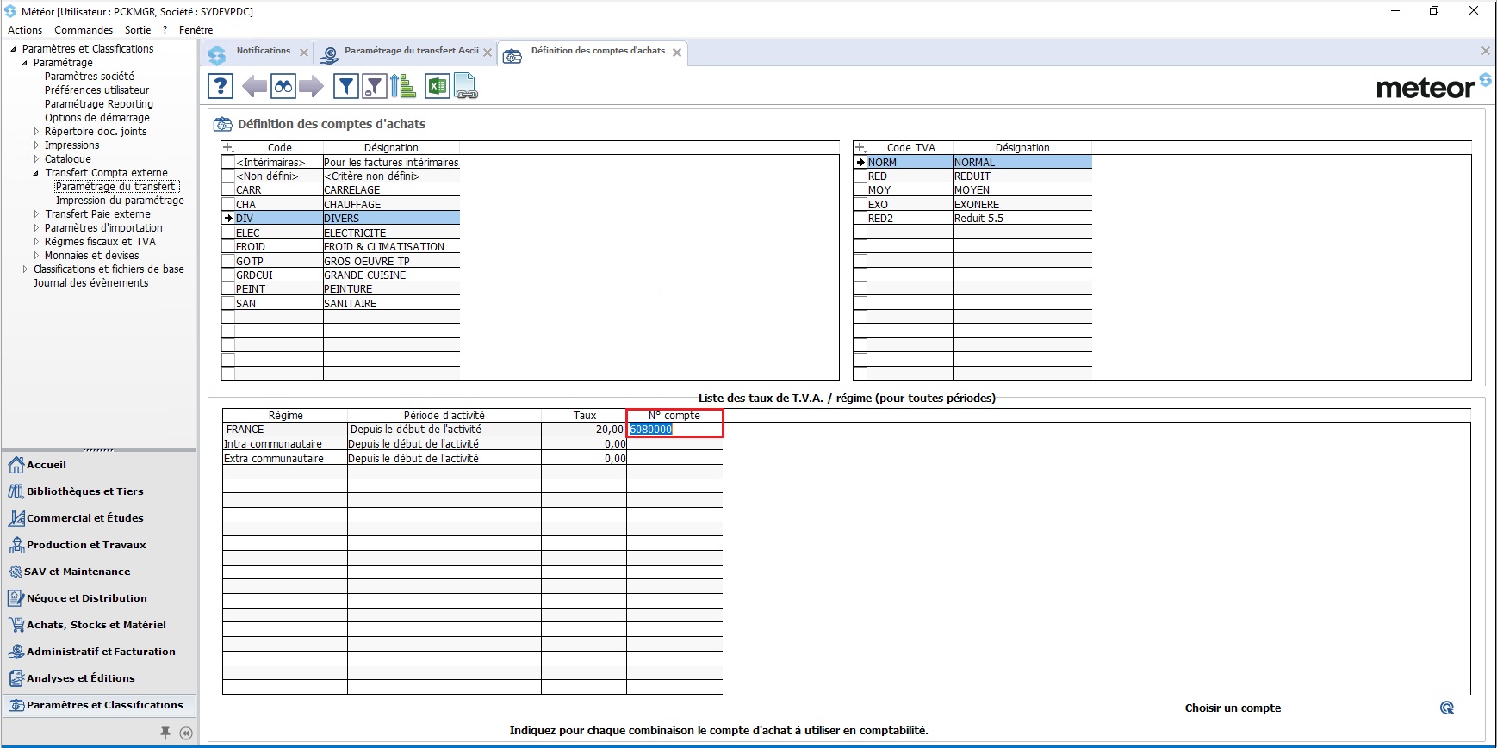Select Paramètres et Classifications module
This screenshot has width=1497, height=748.
pos(100,706)
